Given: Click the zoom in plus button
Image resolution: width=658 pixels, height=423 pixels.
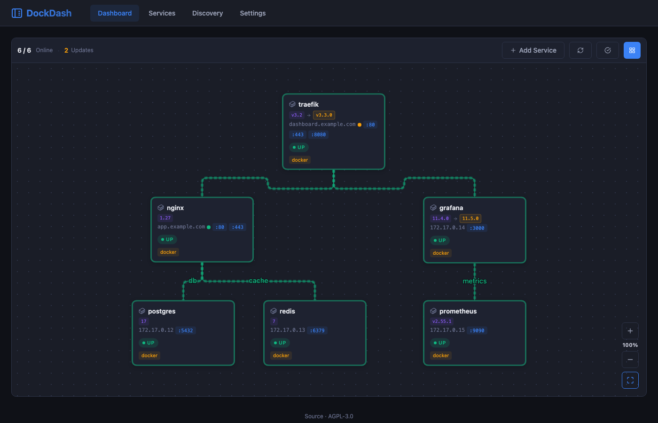Looking at the screenshot, I should [630, 331].
